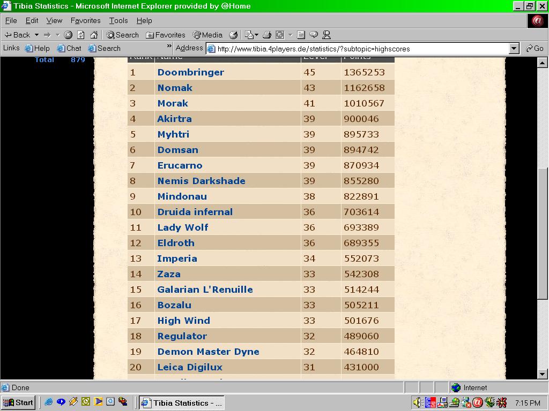Screen dimensions: 549x411
Task: Expand the Back button history dropdown
Action: point(36,35)
